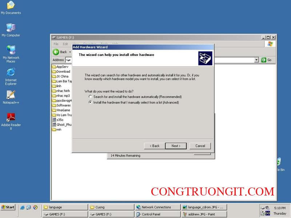Image resolution: width=291 pixels, height=218 pixels.
Task: Open My Computer desktop icon
Action: click(x=11, y=30)
